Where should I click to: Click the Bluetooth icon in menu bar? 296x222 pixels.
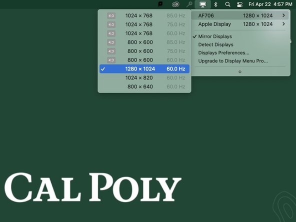[215, 4]
